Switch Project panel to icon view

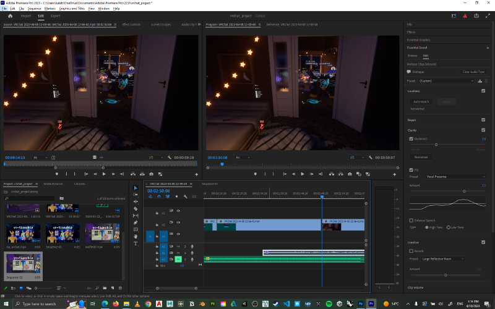tap(21, 288)
